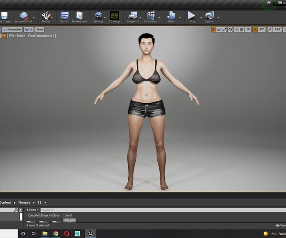
Task: Open surface snapping options in viewport
Action: point(236,30)
